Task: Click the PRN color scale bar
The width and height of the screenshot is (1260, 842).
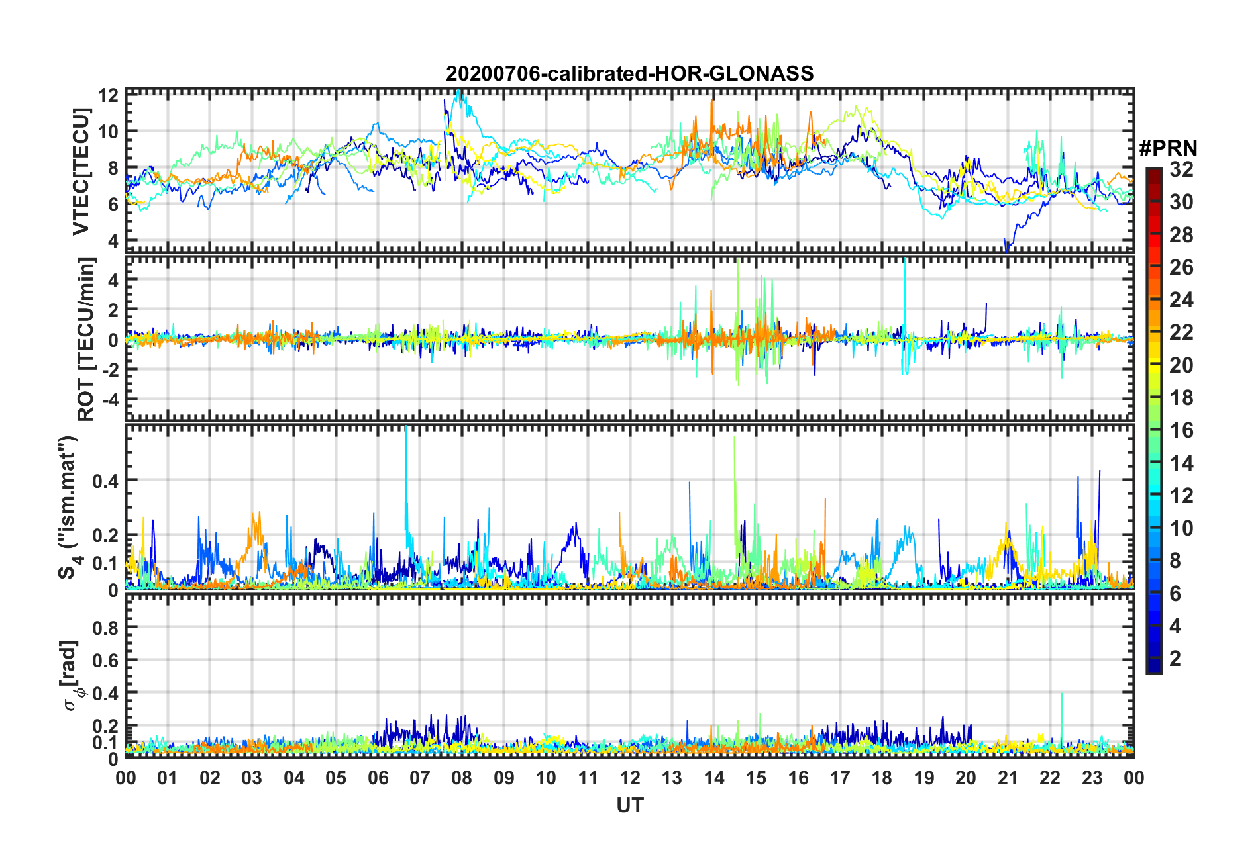Action: [1153, 420]
